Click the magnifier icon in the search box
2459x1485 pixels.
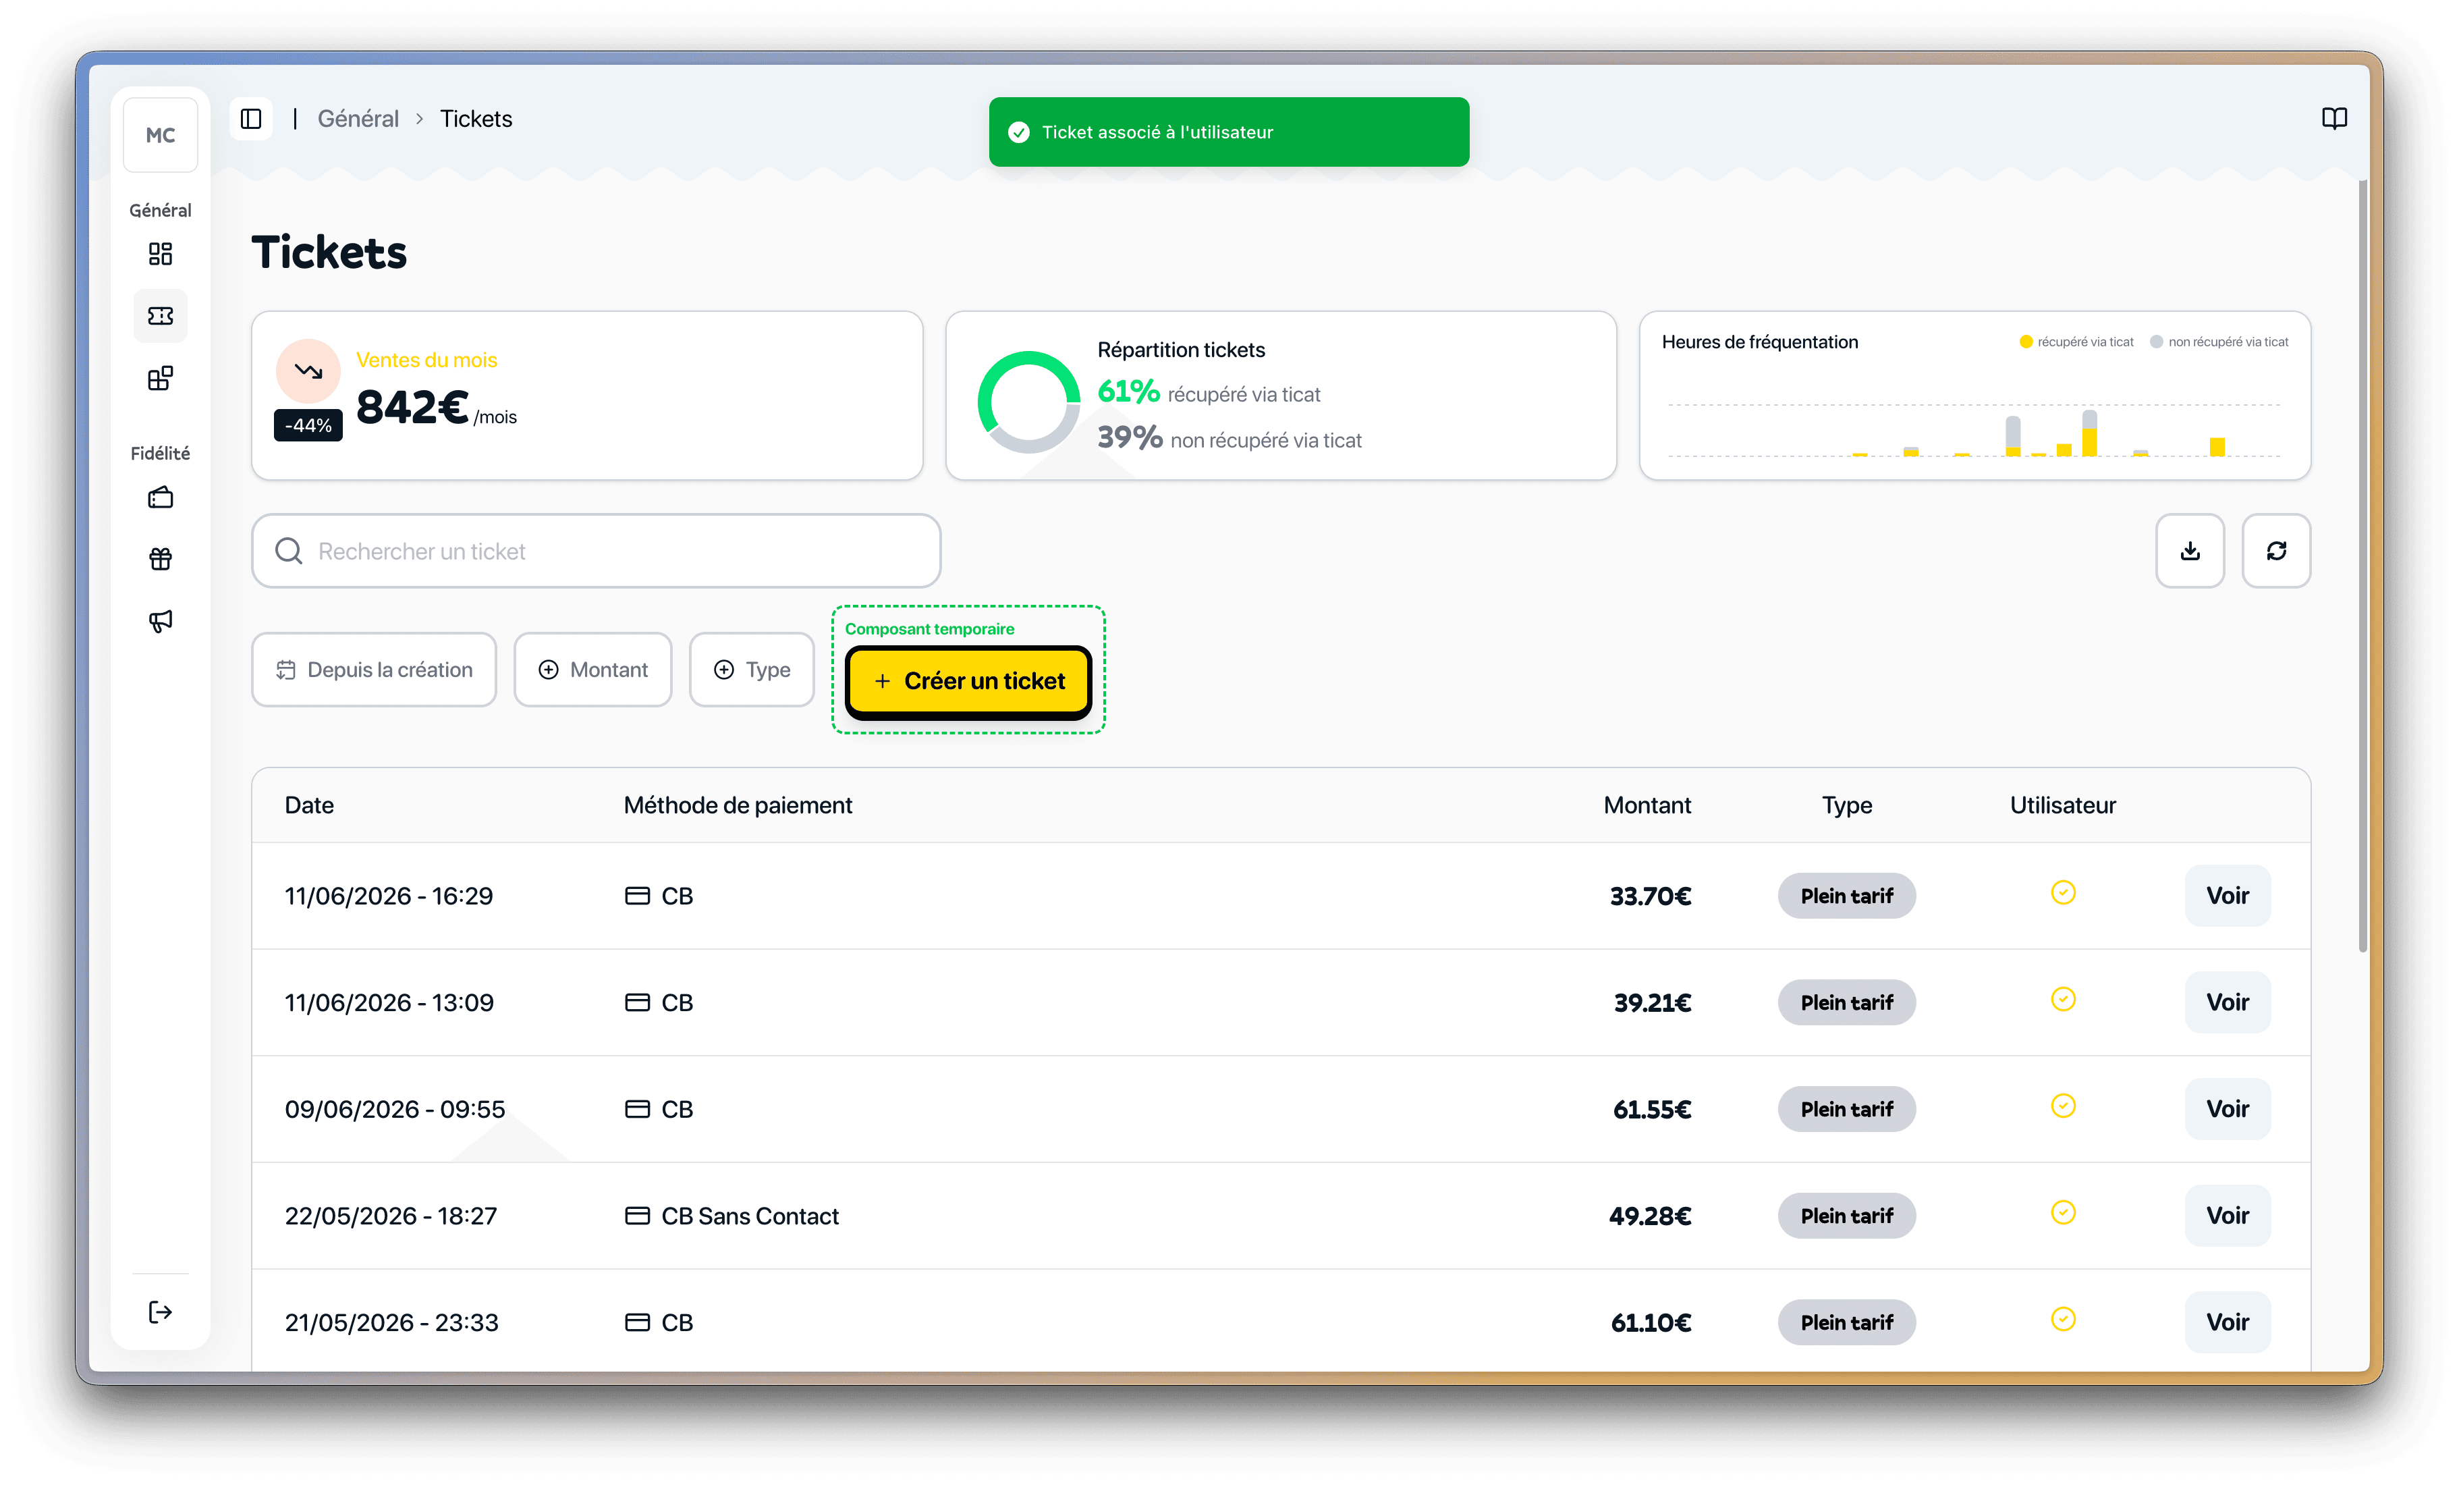point(288,551)
